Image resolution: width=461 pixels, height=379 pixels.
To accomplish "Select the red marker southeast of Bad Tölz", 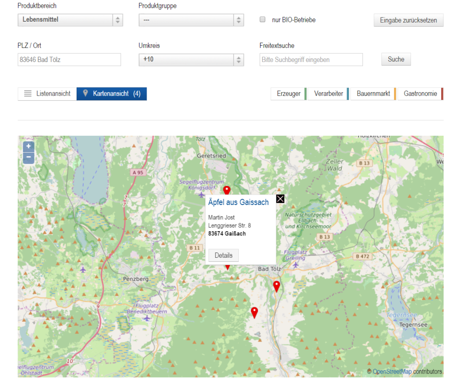I will pos(277,286).
